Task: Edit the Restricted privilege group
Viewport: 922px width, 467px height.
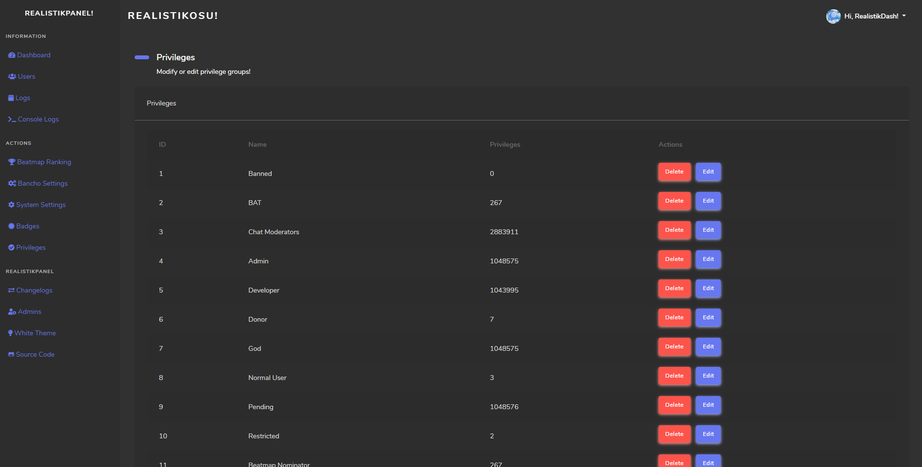Action: (708, 434)
